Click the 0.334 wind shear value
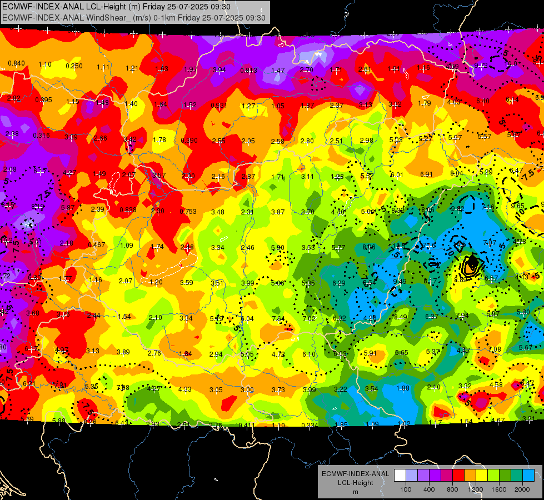The height and width of the screenshot is (500, 544). click(310, 425)
